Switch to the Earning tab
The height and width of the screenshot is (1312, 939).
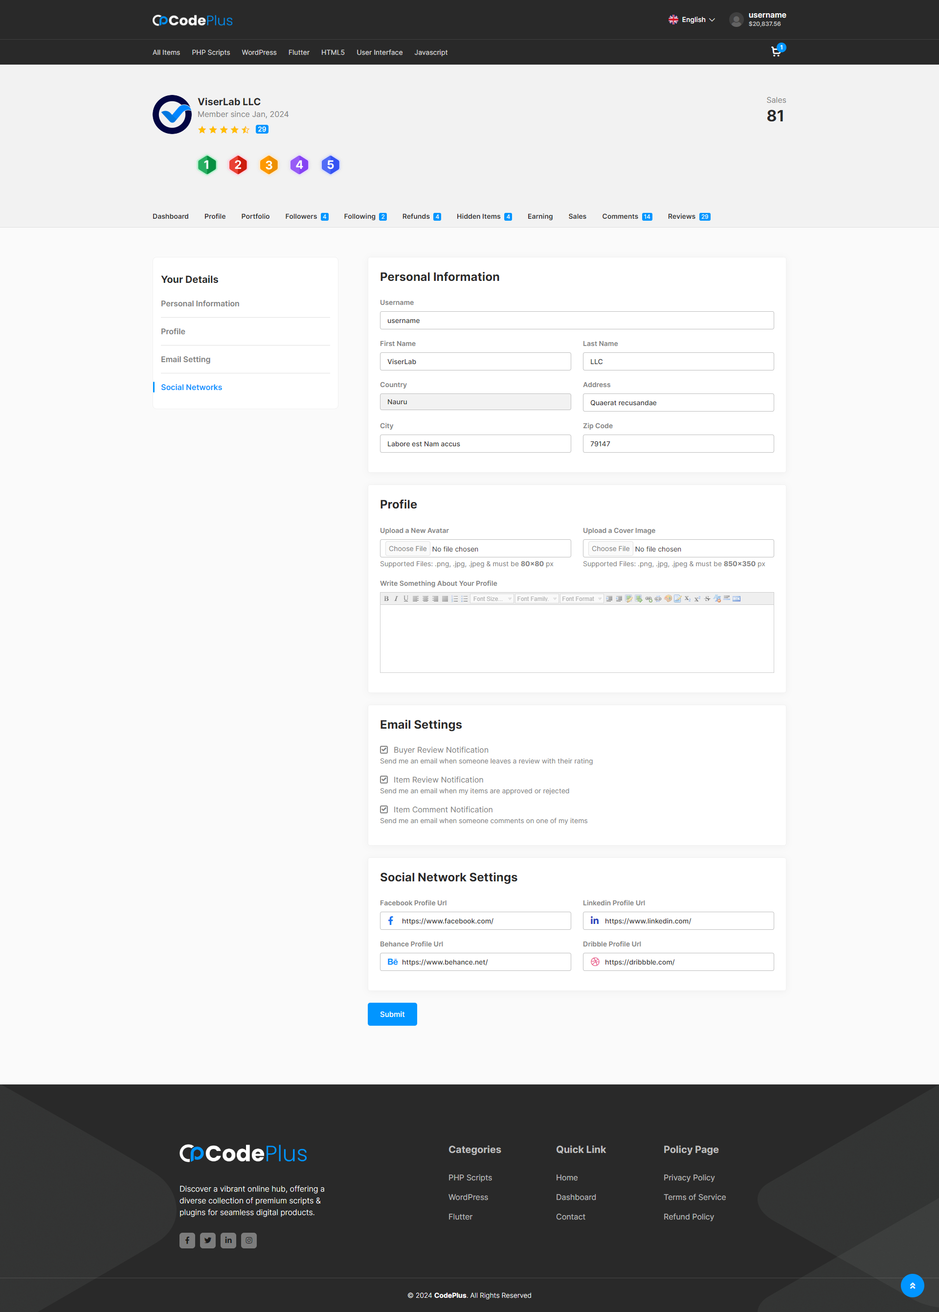pyautogui.click(x=539, y=216)
